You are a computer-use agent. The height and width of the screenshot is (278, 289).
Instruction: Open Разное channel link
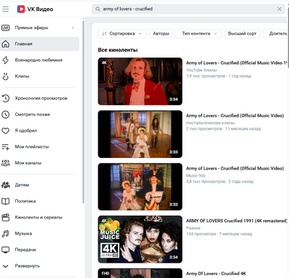click(x=193, y=228)
